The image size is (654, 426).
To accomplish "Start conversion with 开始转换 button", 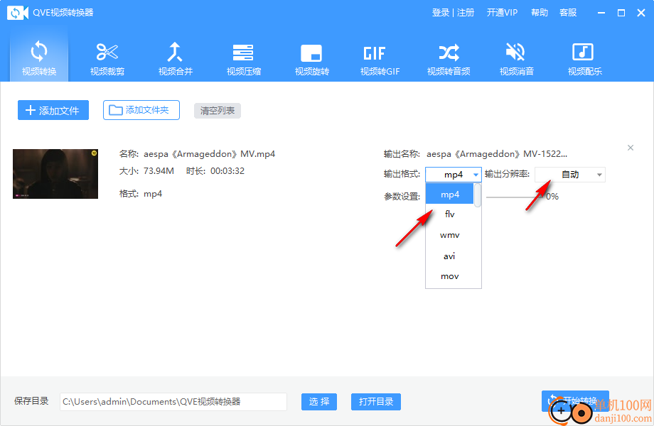I will point(575,400).
